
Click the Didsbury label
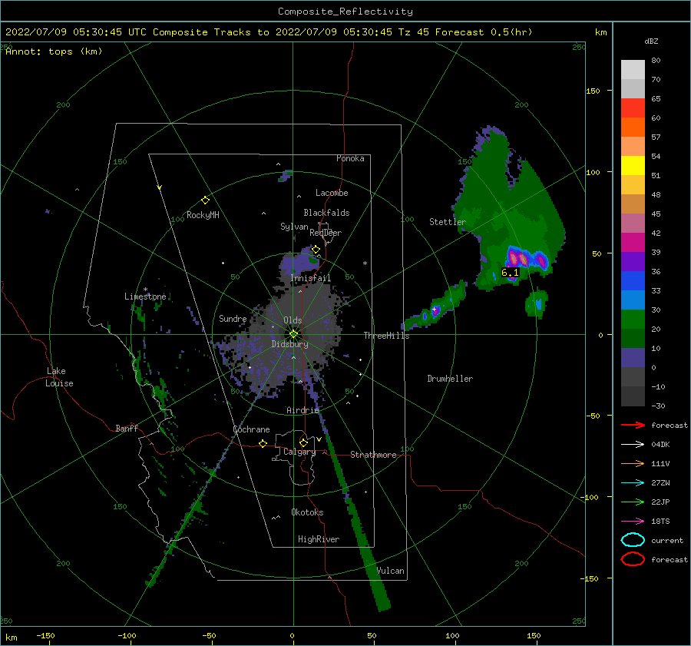pos(289,344)
